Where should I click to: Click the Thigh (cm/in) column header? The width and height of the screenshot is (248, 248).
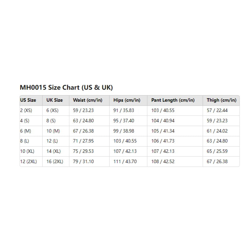pos(221,100)
